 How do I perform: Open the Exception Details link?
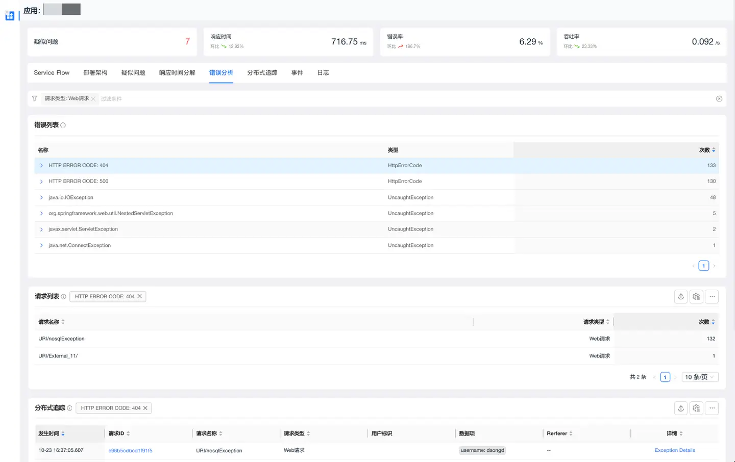[674, 450]
